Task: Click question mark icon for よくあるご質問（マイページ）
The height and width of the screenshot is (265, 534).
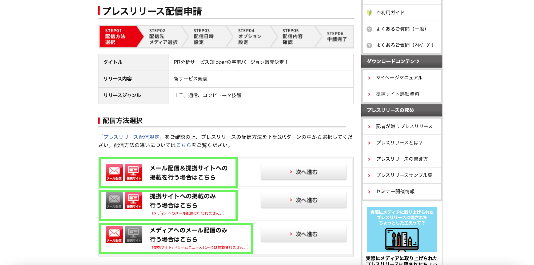Action: (369, 45)
